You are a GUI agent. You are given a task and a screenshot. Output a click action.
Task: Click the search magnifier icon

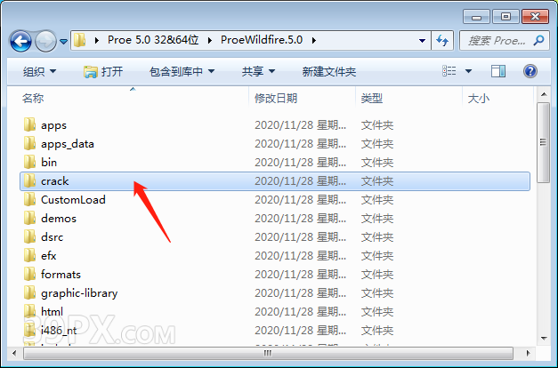click(538, 40)
